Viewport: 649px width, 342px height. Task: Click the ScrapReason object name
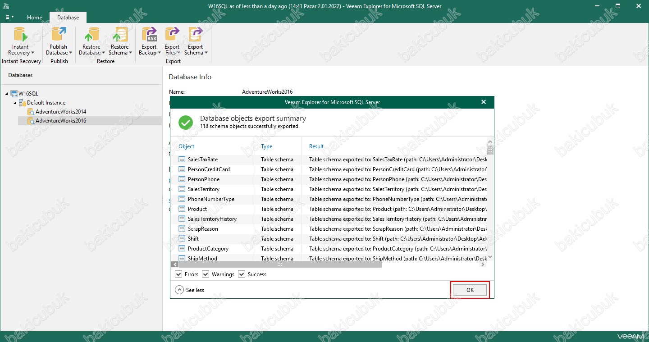pyautogui.click(x=203, y=229)
